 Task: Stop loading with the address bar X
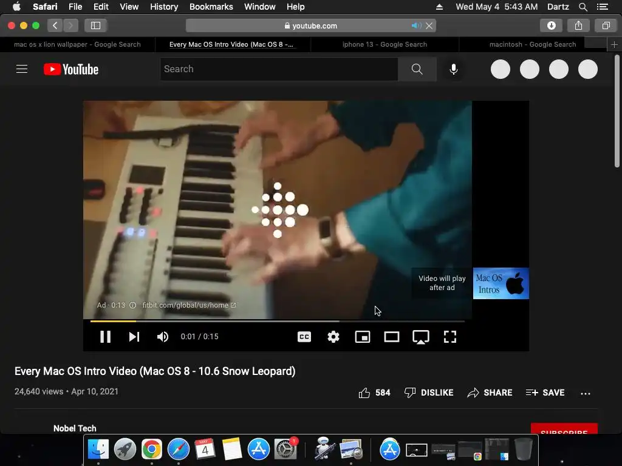point(429,25)
